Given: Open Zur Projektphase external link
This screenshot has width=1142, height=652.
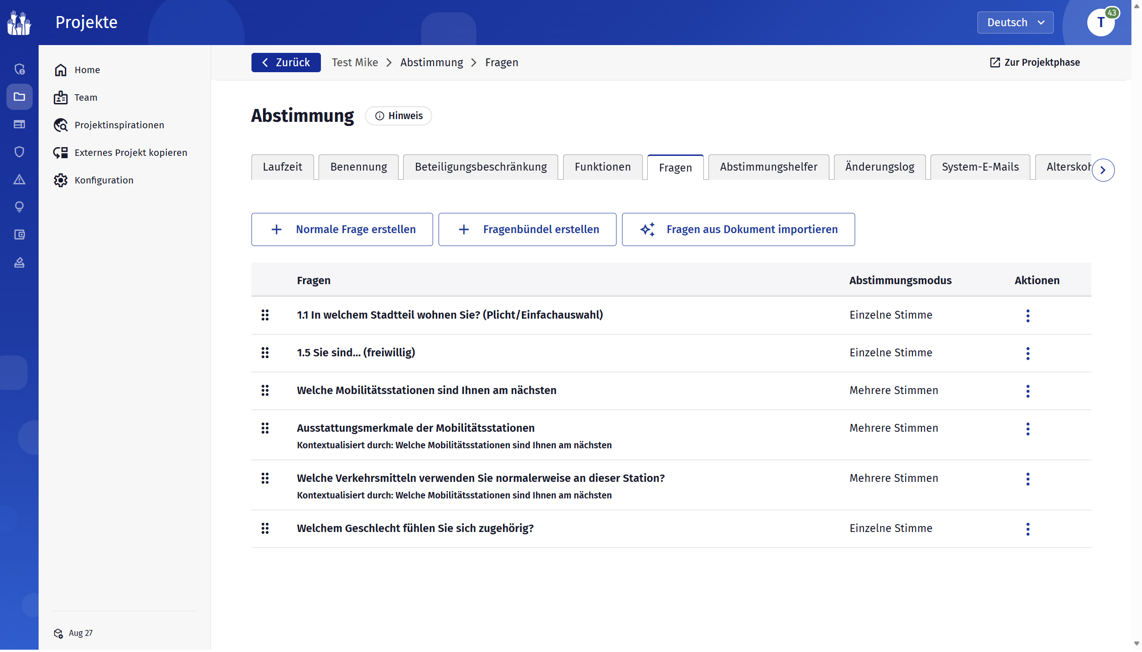Looking at the screenshot, I should click(1034, 63).
